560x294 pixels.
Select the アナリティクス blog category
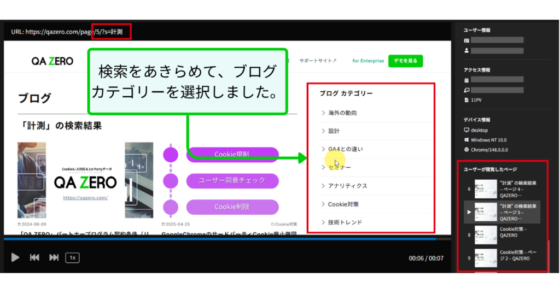click(x=347, y=186)
